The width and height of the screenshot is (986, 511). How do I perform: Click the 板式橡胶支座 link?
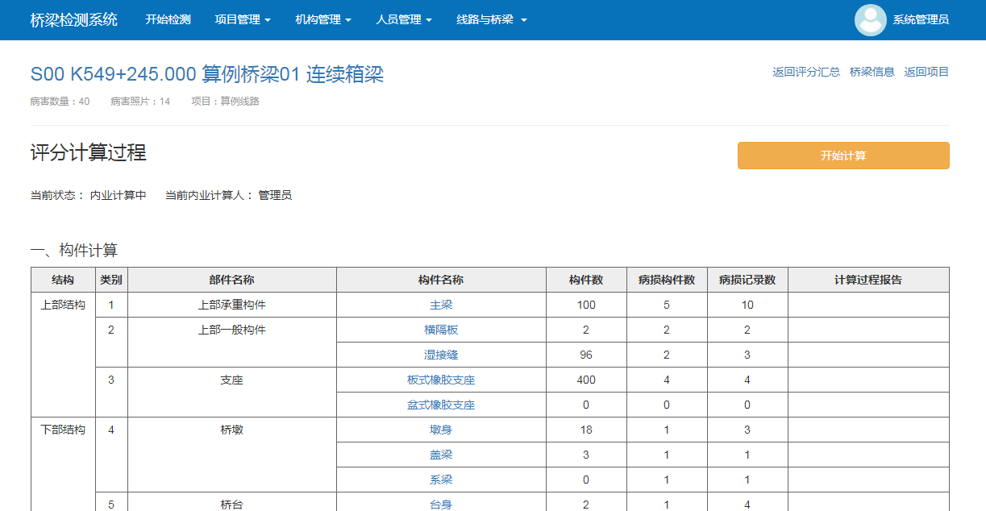click(441, 380)
